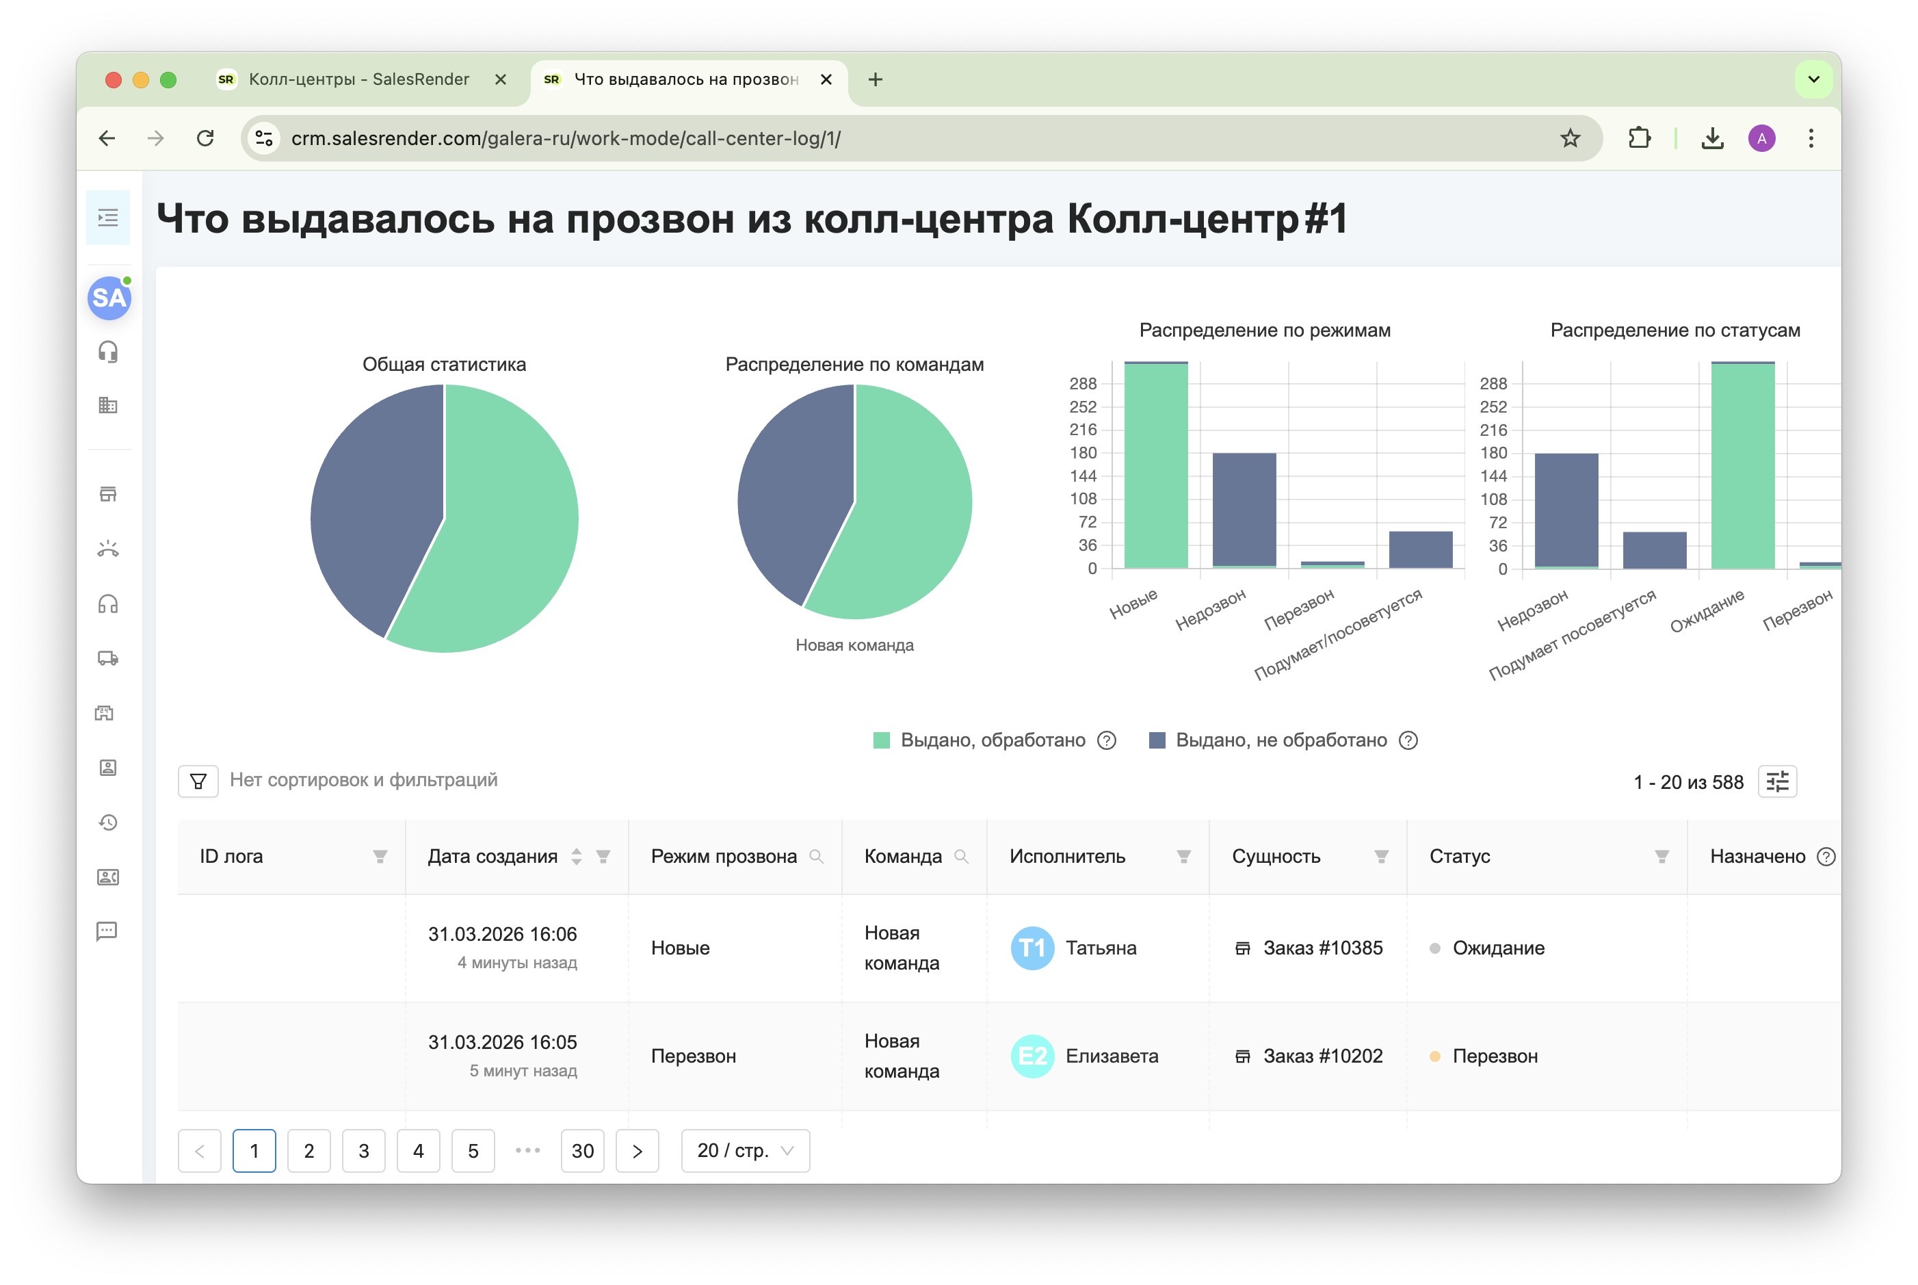Select the missed-call icon in left sidebar
1918x1285 pixels.
pos(107,548)
